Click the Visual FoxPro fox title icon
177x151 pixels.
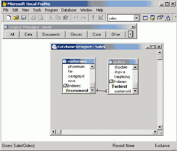pyautogui.click(x=5, y=4)
